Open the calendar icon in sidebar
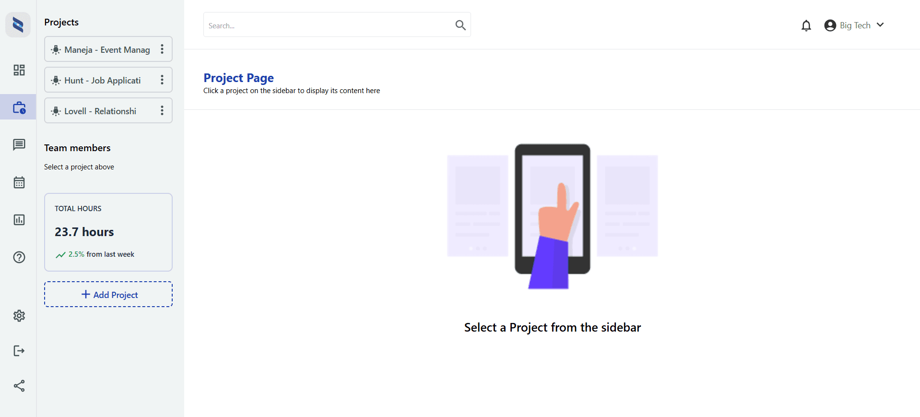 (x=19, y=182)
